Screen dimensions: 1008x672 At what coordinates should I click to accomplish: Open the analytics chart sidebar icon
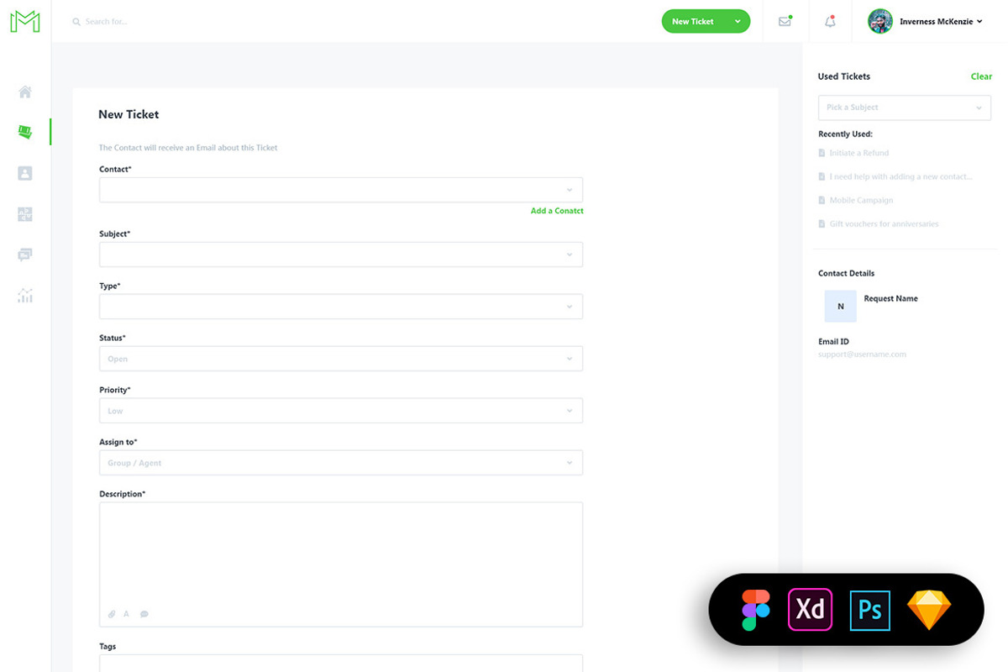click(x=24, y=295)
